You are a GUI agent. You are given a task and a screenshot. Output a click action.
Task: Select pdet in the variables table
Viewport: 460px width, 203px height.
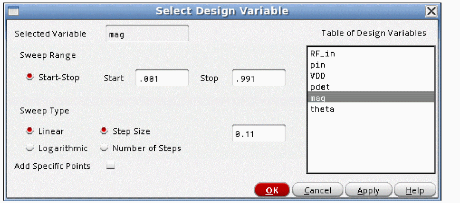tap(319, 87)
